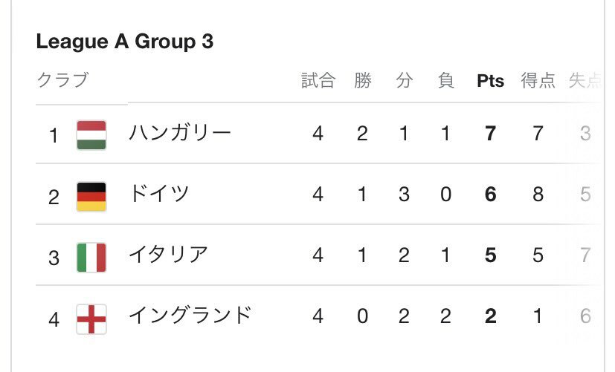The image size is (615, 372).
Task: Click the partially hidden 失点 column header
Action: (x=583, y=81)
